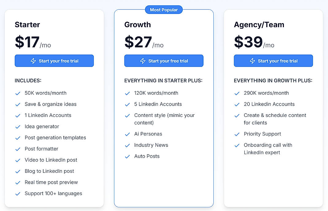Start your free trial on the Growth plan
The image size is (328, 211).
[x=164, y=61]
